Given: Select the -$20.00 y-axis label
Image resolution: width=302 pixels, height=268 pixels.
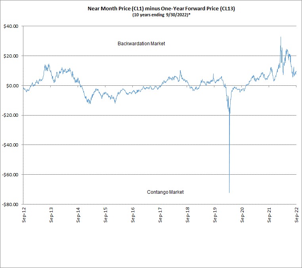Looking at the screenshot, I should pos(10,116).
